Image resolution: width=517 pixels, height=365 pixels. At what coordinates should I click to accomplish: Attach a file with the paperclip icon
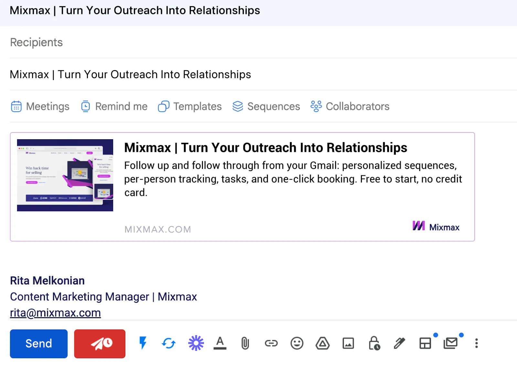pyautogui.click(x=245, y=343)
